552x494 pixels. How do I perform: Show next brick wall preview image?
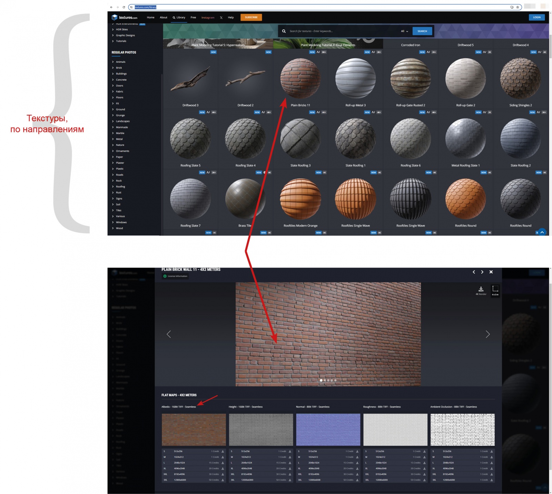[x=487, y=334]
